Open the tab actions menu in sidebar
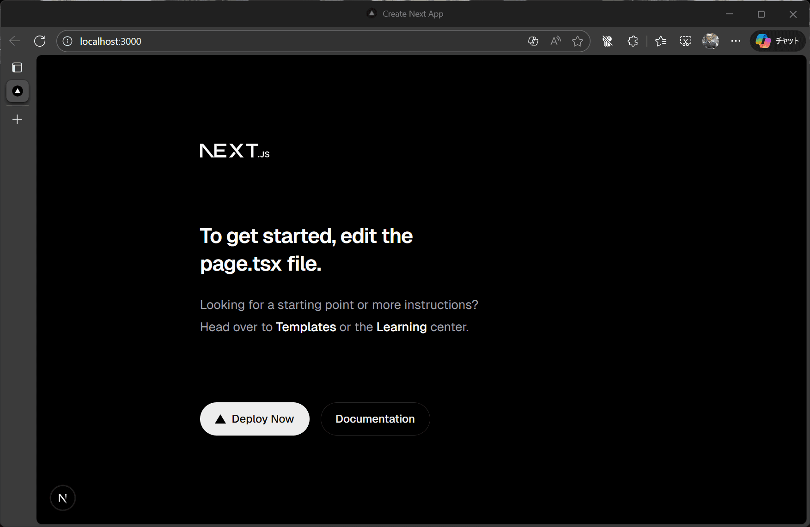 coord(17,67)
